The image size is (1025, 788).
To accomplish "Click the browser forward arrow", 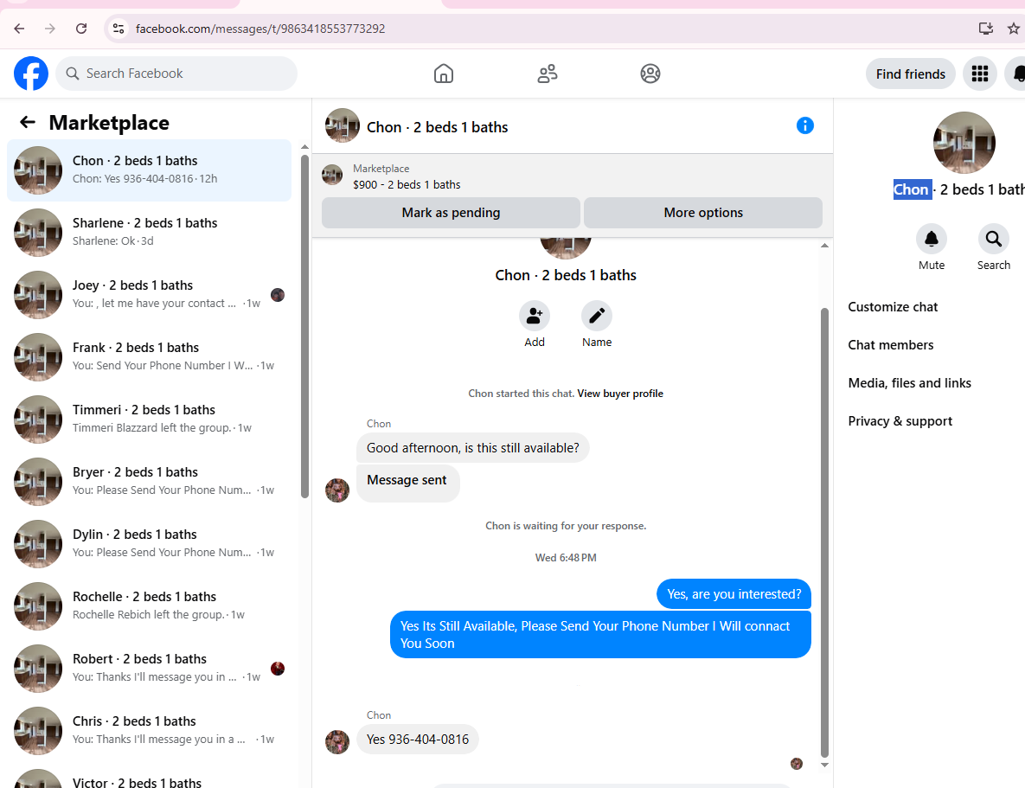I will pos(49,29).
